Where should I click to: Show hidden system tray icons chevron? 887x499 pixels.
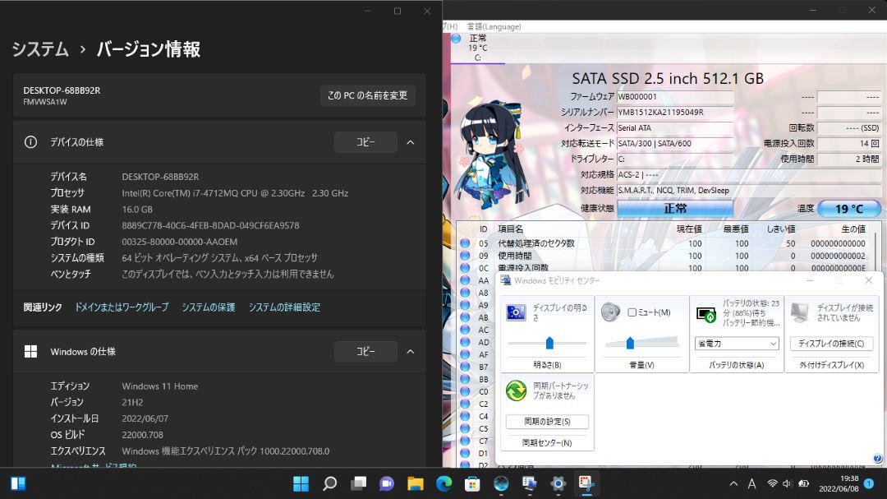point(733,483)
